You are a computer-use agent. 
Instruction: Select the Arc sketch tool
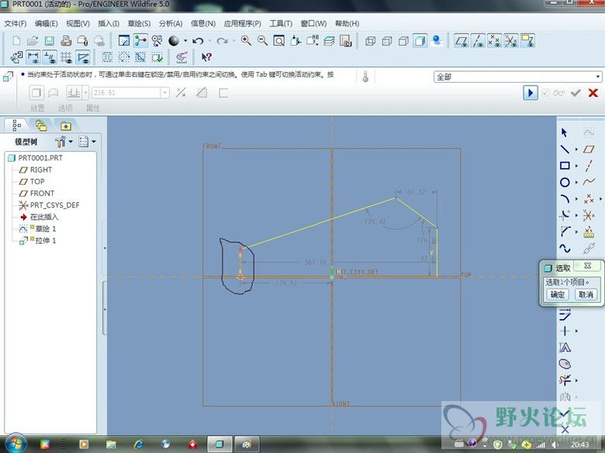pyautogui.click(x=565, y=199)
